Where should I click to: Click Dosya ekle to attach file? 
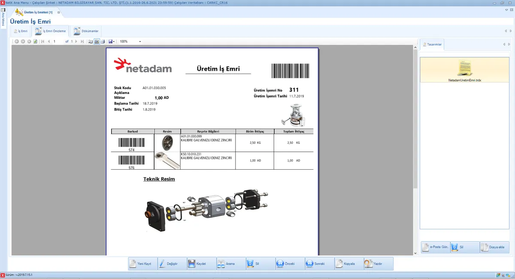point(494,247)
